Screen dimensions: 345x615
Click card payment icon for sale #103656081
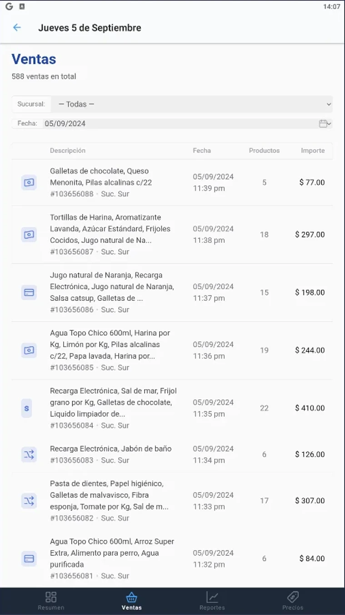(x=29, y=559)
